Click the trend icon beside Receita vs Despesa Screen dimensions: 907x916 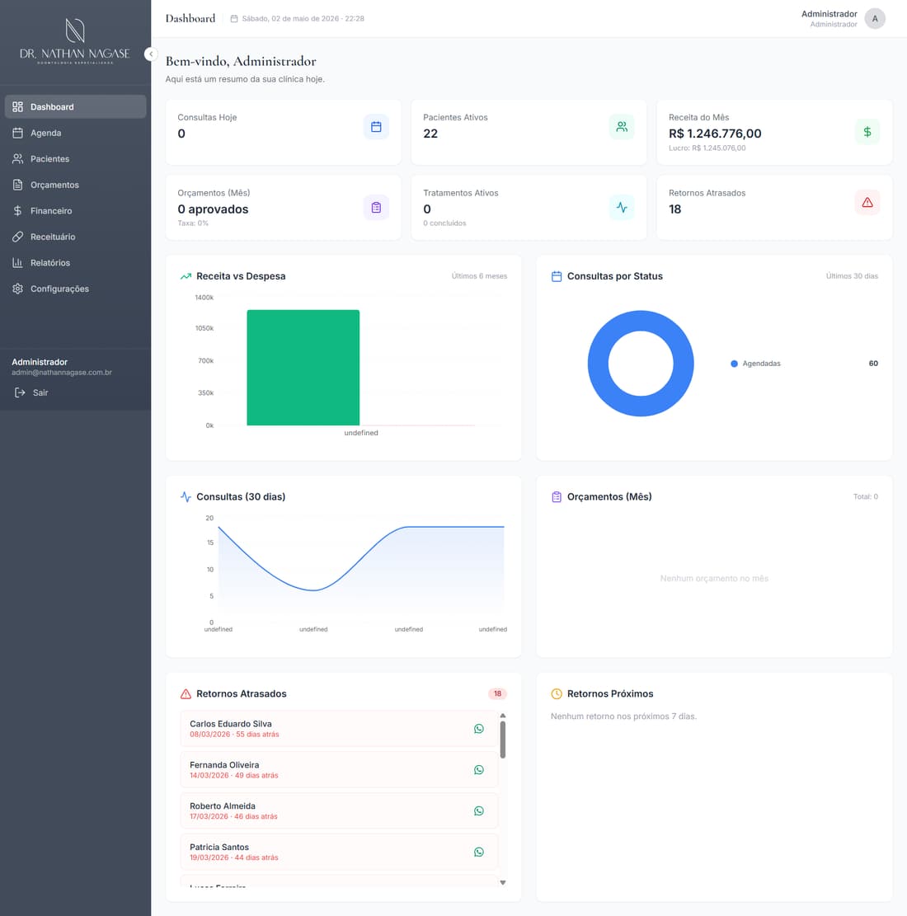pos(186,276)
